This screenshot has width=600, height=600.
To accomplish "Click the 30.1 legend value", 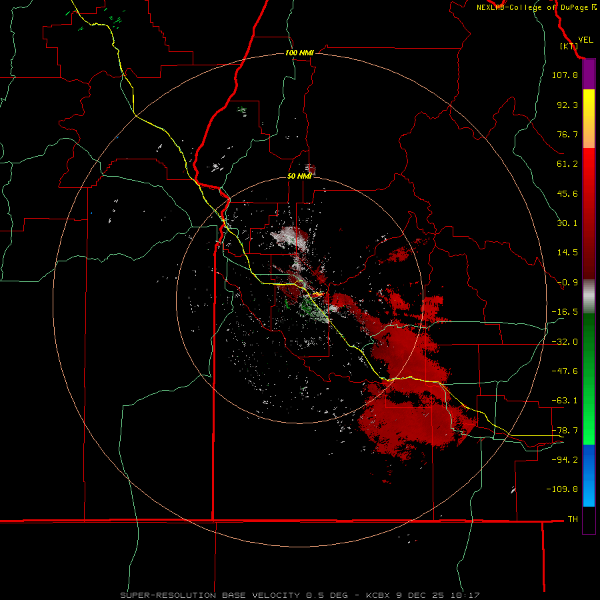I will (x=567, y=223).
